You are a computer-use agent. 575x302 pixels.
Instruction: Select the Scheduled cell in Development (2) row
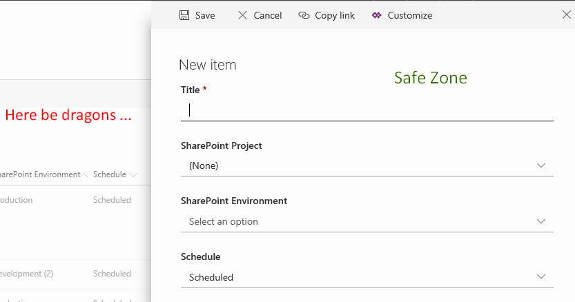pyautogui.click(x=112, y=274)
